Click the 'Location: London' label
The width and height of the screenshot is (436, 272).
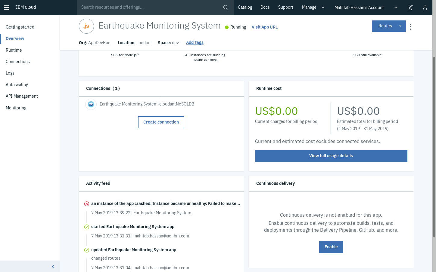click(x=134, y=43)
